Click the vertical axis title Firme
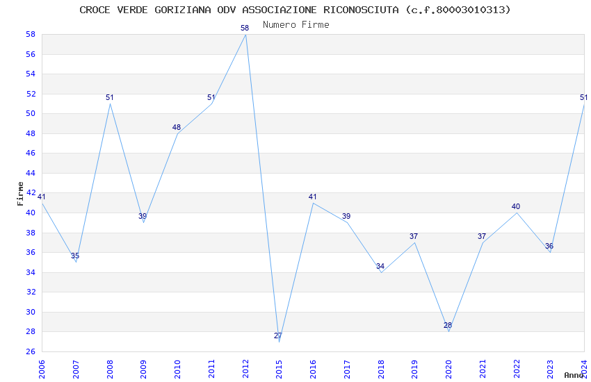This screenshot has height=382, width=591. [x=20, y=194]
